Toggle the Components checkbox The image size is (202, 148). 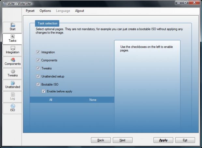click(x=38, y=60)
